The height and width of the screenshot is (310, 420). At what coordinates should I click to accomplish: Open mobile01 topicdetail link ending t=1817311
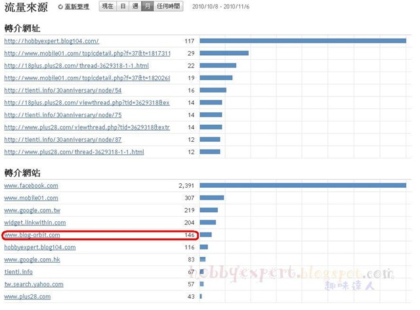click(x=87, y=53)
